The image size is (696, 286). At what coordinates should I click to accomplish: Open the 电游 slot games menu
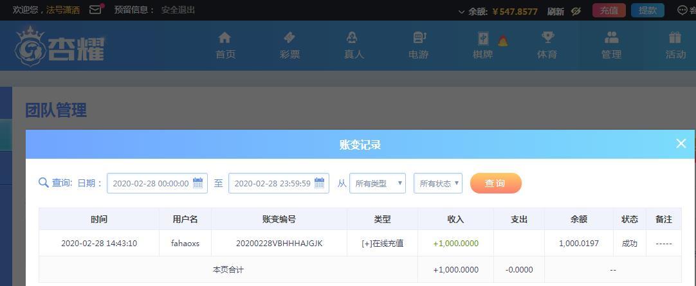coord(419,54)
